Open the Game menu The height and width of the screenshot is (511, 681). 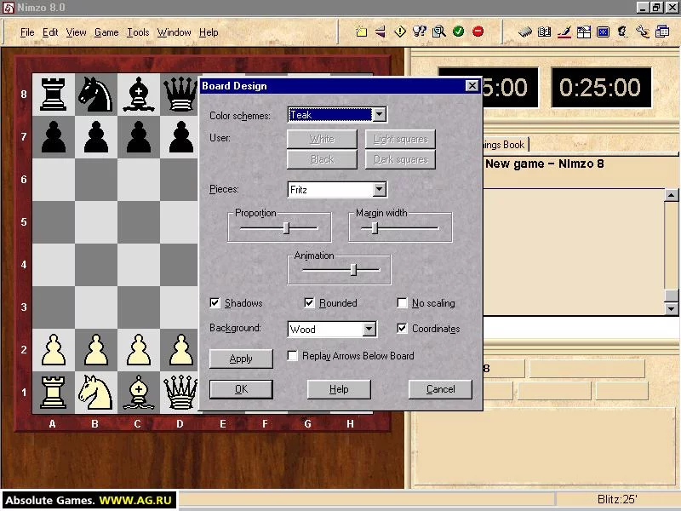point(106,32)
